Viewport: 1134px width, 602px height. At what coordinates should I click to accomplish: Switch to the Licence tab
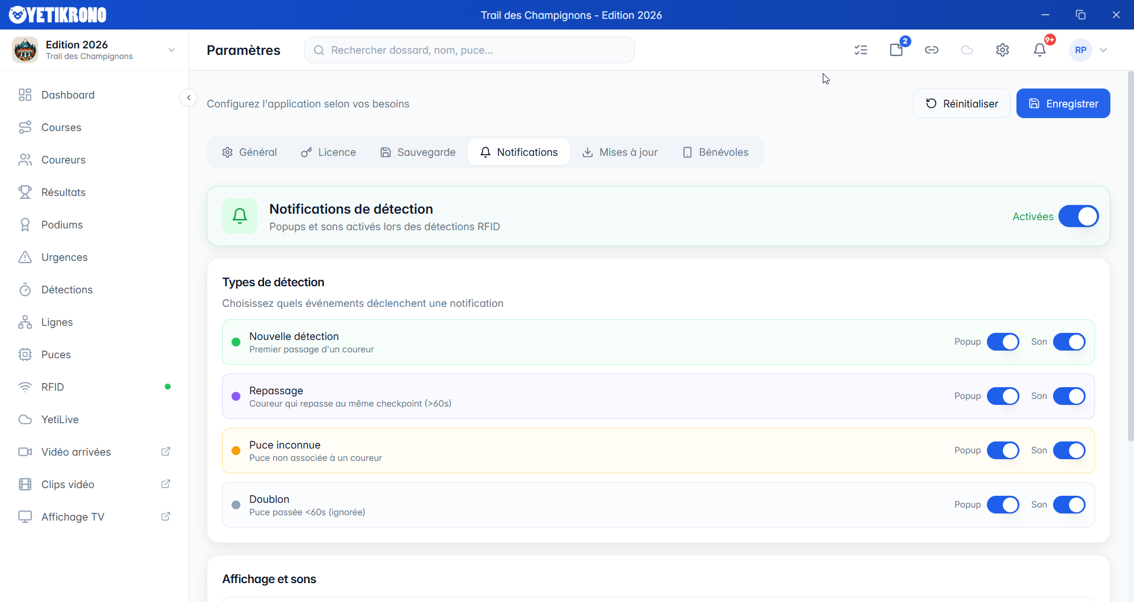pyautogui.click(x=328, y=152)
